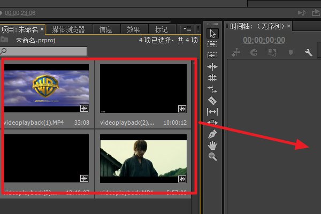Click the 未命名.prproj project name
This screenshot has height=214, width=321.
[x=35, y=40]
